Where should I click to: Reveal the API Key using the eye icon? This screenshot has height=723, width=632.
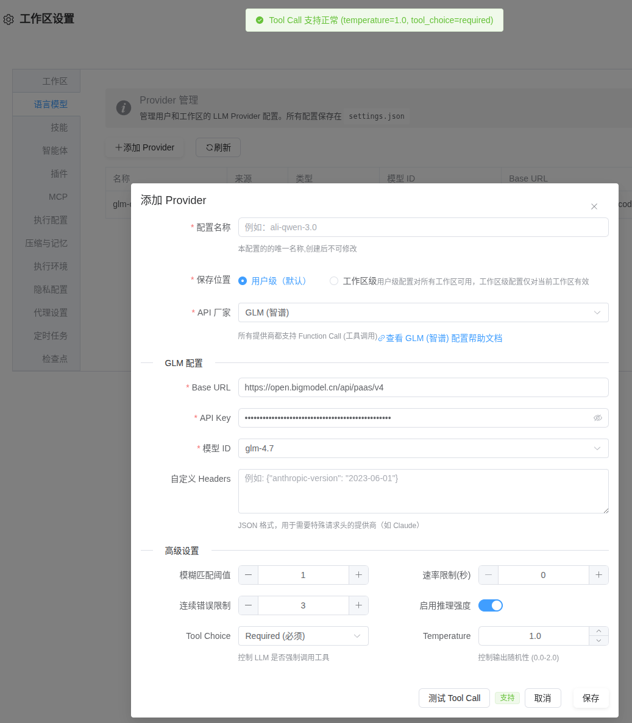[x=598, y=418]
